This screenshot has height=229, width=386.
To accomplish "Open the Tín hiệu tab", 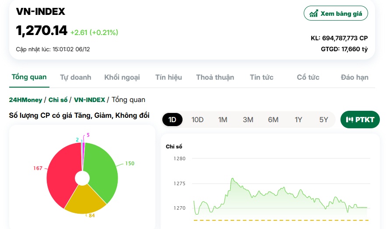I will 168,78.
